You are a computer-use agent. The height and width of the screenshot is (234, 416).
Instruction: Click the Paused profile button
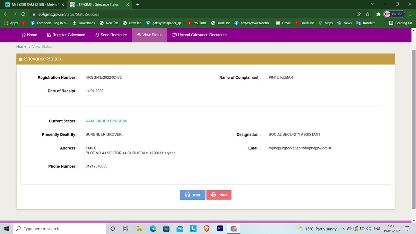394,14
